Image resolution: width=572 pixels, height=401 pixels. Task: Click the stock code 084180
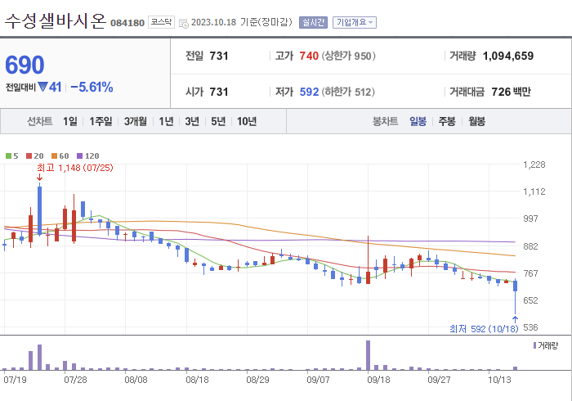[127, 23]
